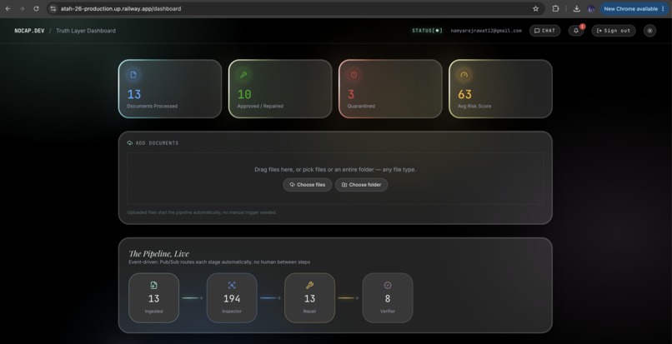Click Truth Layer Dashboard breadcrumb text
The height and width of the screenshot is (344, 672).
click(x=86, y=31)
